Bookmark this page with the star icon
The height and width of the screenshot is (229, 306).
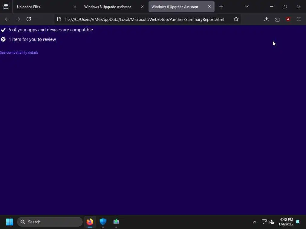(236, 19)
